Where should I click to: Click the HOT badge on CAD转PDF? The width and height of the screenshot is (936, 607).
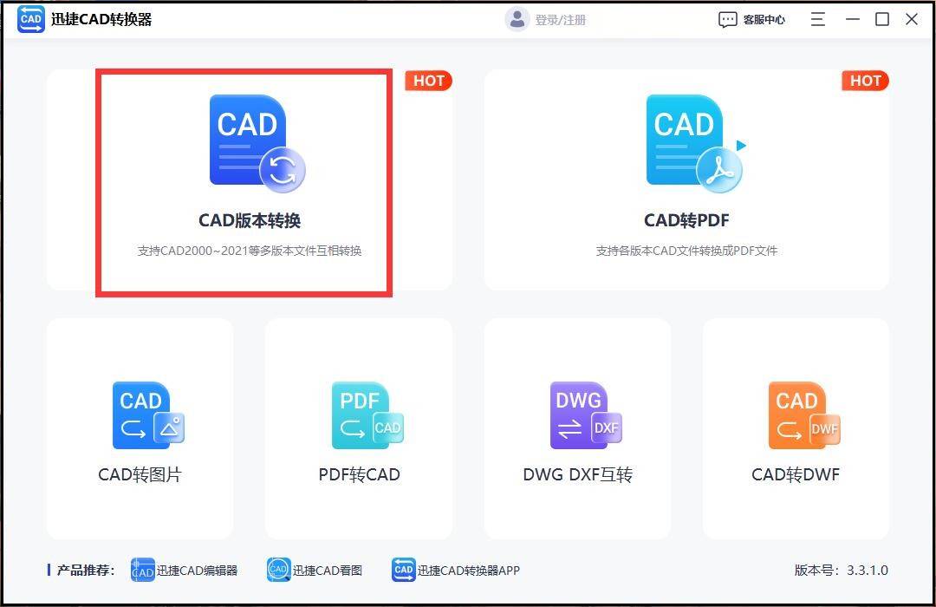(865, 81)
